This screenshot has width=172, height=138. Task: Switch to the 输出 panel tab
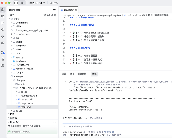point(72,74)
